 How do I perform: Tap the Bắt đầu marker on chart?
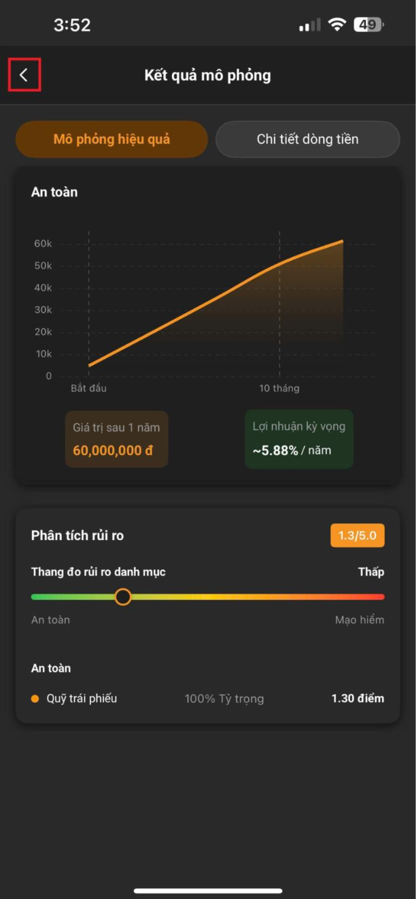pos(88,388)
